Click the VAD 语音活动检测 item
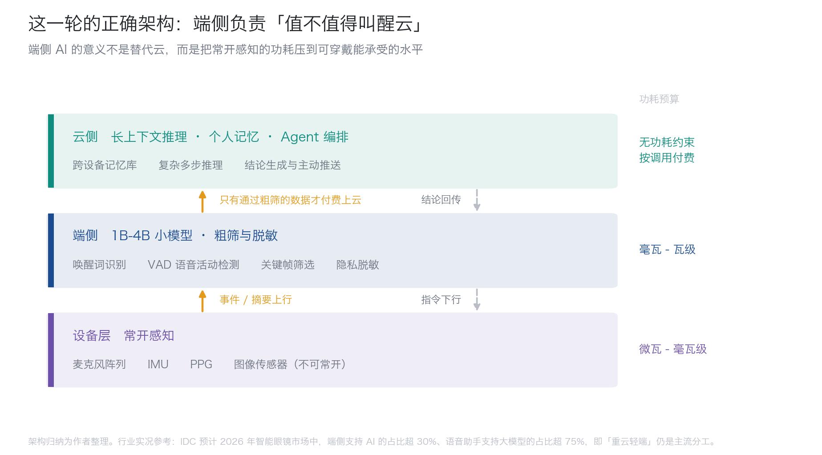Viewport: 822px width, 455px height. (x=194, y=265)
